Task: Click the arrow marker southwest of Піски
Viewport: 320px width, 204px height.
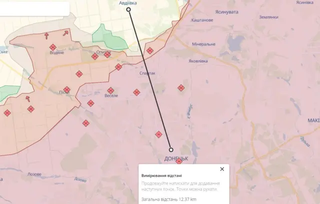Action: pos(28,99)
